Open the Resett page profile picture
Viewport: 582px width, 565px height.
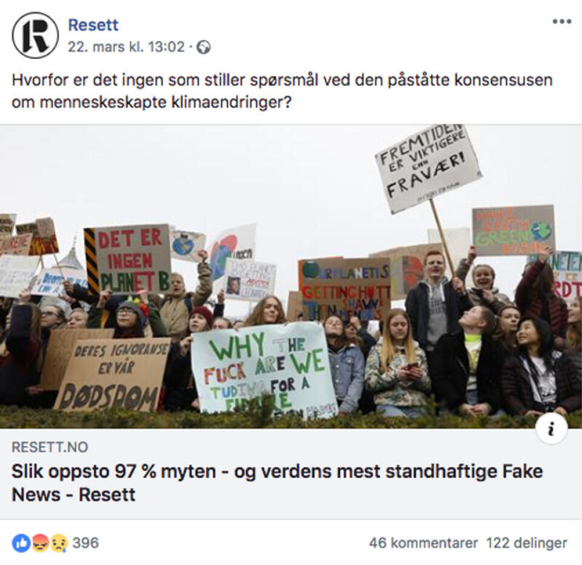[x=35, y=35]
